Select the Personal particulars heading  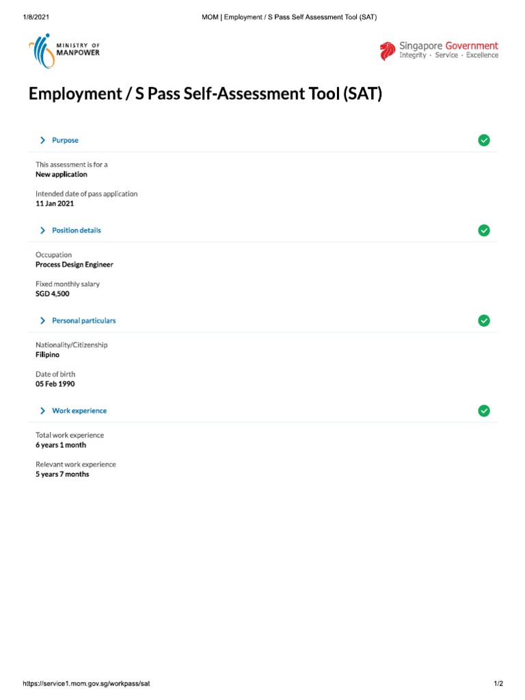click(84, 321)
